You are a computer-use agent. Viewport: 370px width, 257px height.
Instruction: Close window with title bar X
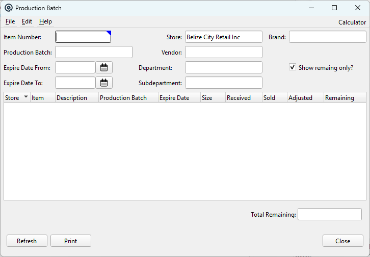pyautogui.click(x=358, y=8)
